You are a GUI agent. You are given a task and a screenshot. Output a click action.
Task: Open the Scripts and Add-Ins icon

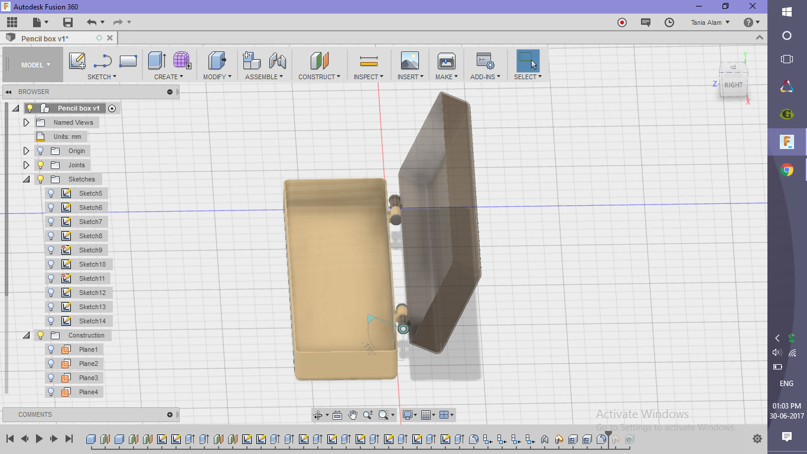pos(485,61)
